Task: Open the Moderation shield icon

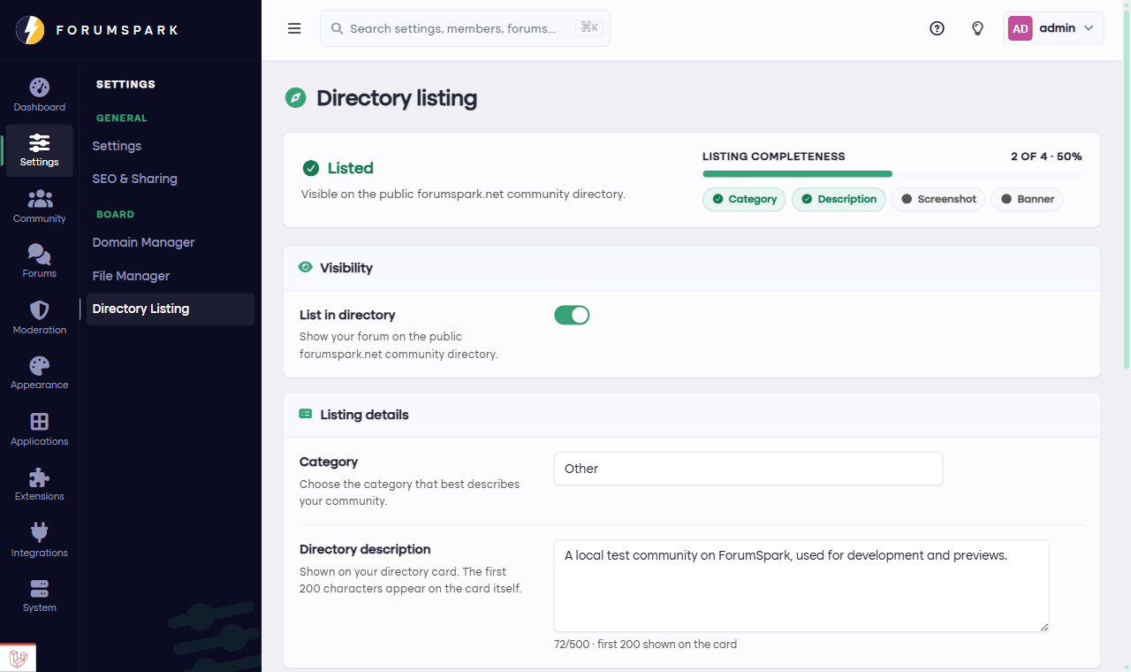Action: click(39, 310)
